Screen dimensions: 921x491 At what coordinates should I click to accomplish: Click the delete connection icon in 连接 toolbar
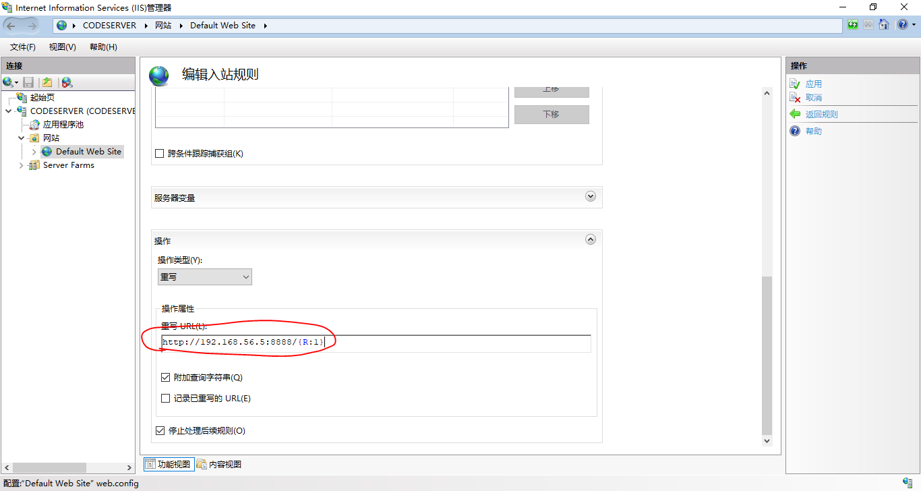tap(67, 82)
